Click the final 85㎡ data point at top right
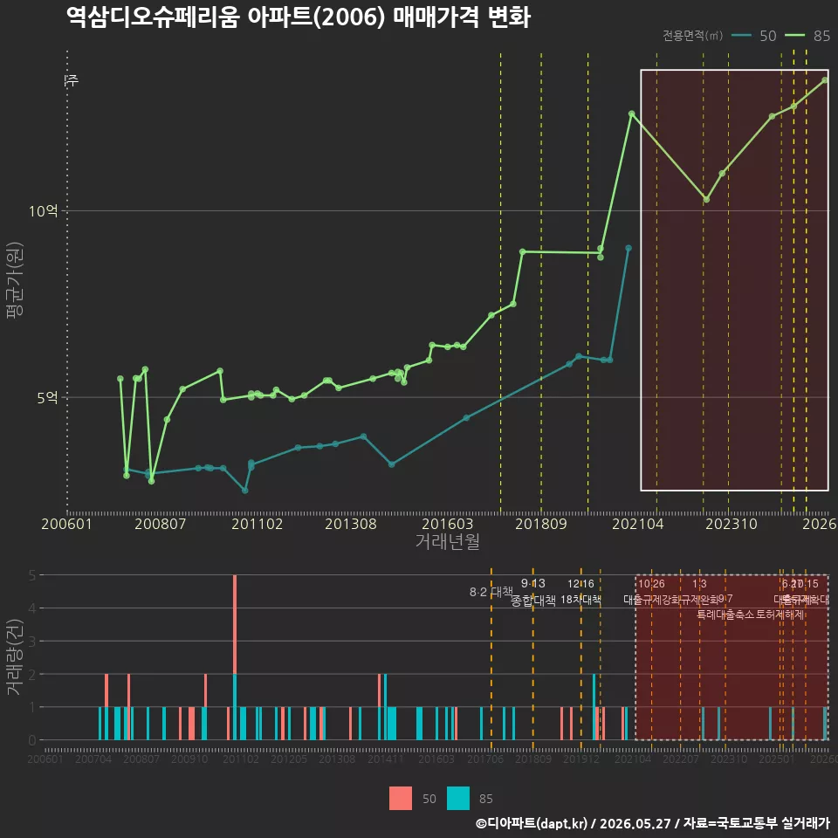 pos(825,80)
